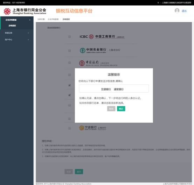Screen dimensions: 194x185
Task: Uncheck the lower of the two checked boxes
Action: click(69, 95)
